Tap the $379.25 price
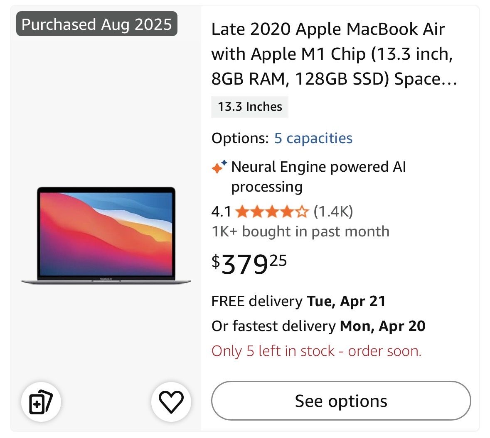Viewport: 490px width, 438px height. click(249, 264)
